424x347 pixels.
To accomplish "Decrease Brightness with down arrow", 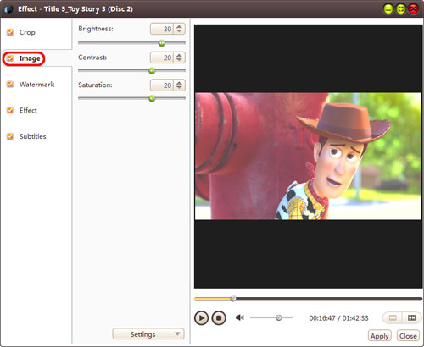I will (179, 31).
